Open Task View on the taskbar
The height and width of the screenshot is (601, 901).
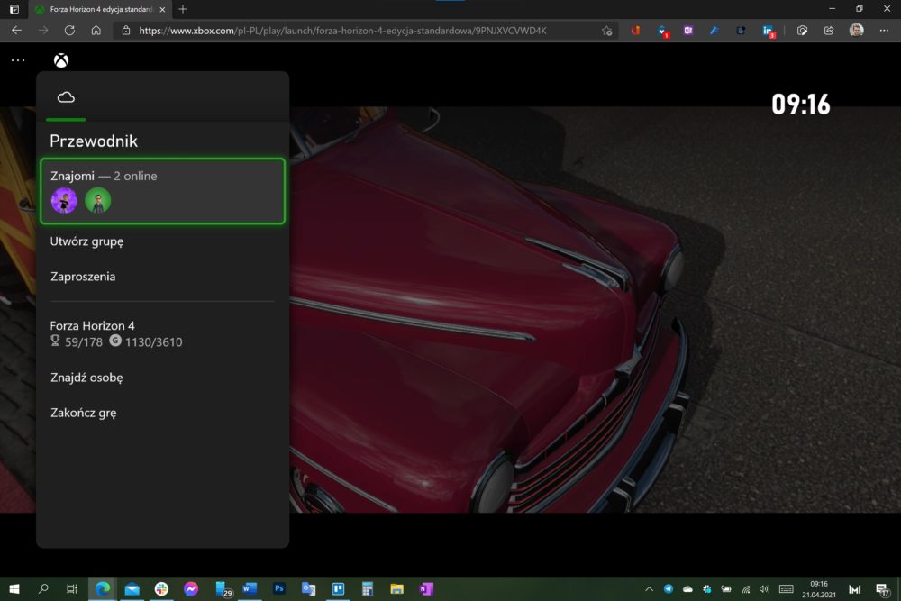click(x=72, y=589)
